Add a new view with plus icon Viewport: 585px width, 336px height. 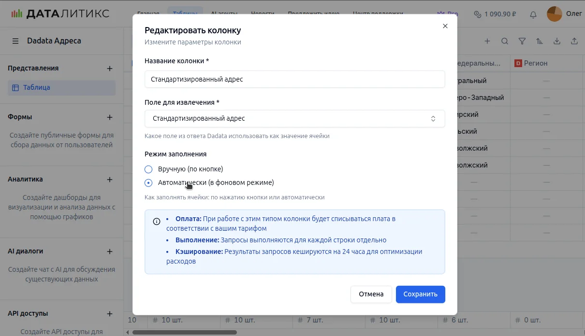[110, 69]
